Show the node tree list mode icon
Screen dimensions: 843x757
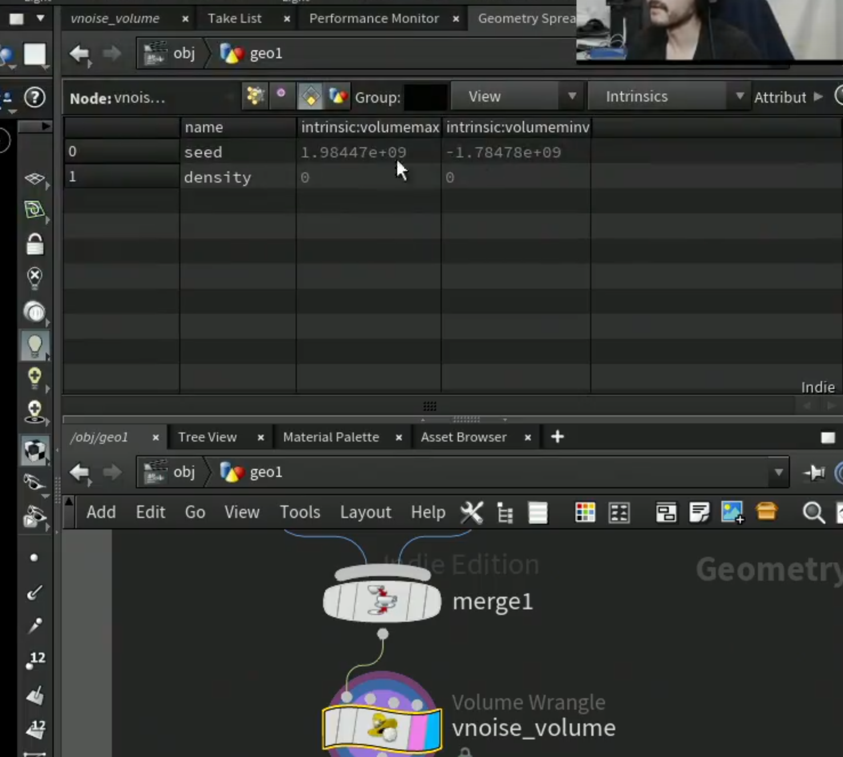click(x=505, y=513)
